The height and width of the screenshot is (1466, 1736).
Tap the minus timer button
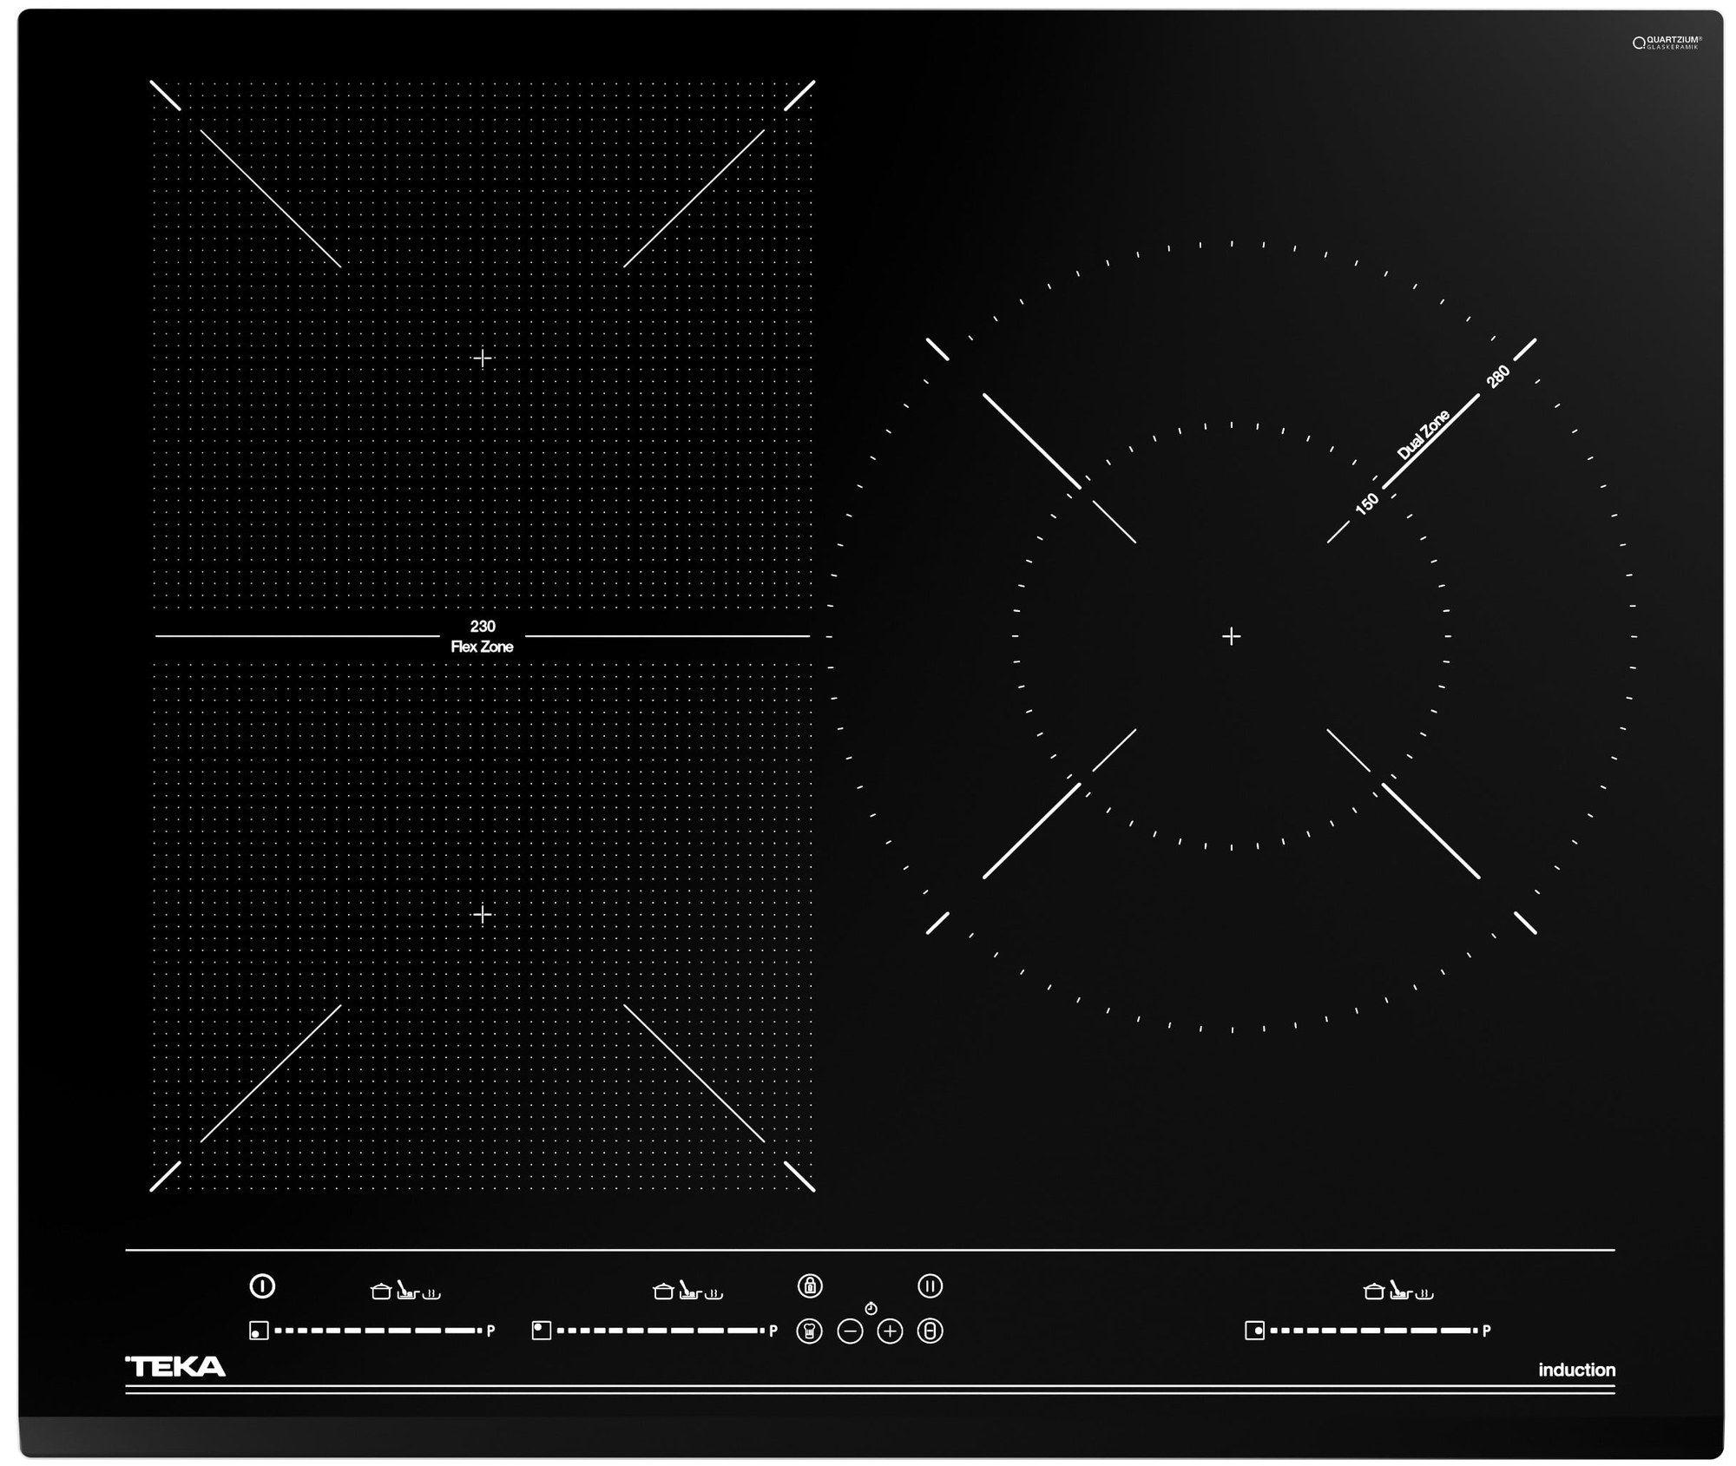(850, 1331)
